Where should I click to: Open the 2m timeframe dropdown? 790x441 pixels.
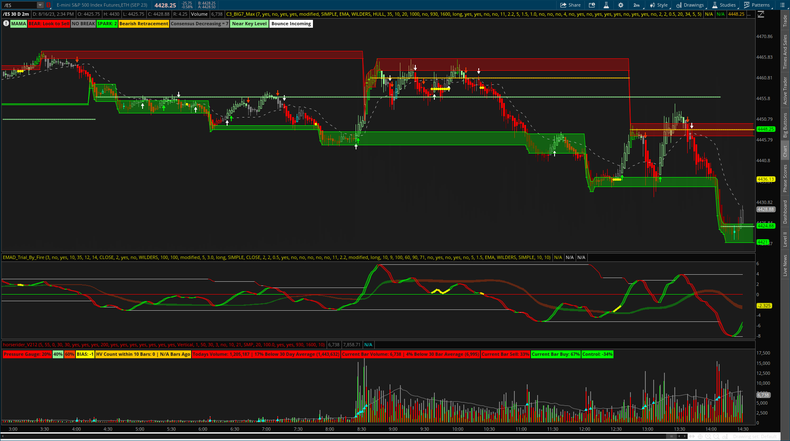[x=636, y=5]
